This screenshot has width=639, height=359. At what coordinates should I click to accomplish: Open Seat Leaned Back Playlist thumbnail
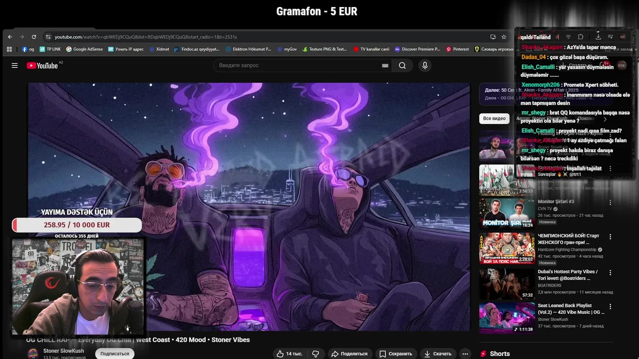click(507, 318)
